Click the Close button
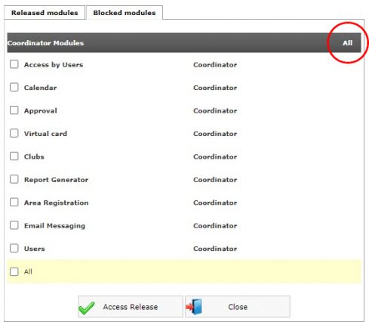369x322 pixels. click(x=238, y=306)
